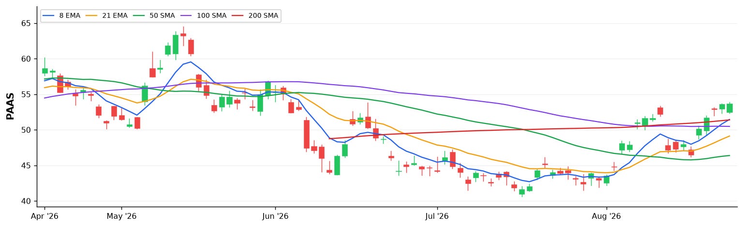Viewport: 743px width, 227px height.
Task: Click the 50 SMA legend entry
Action: [x=154, y=15]
